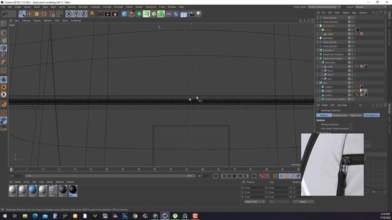
Task: Open the Render menu
Action: tap(139, 7)
